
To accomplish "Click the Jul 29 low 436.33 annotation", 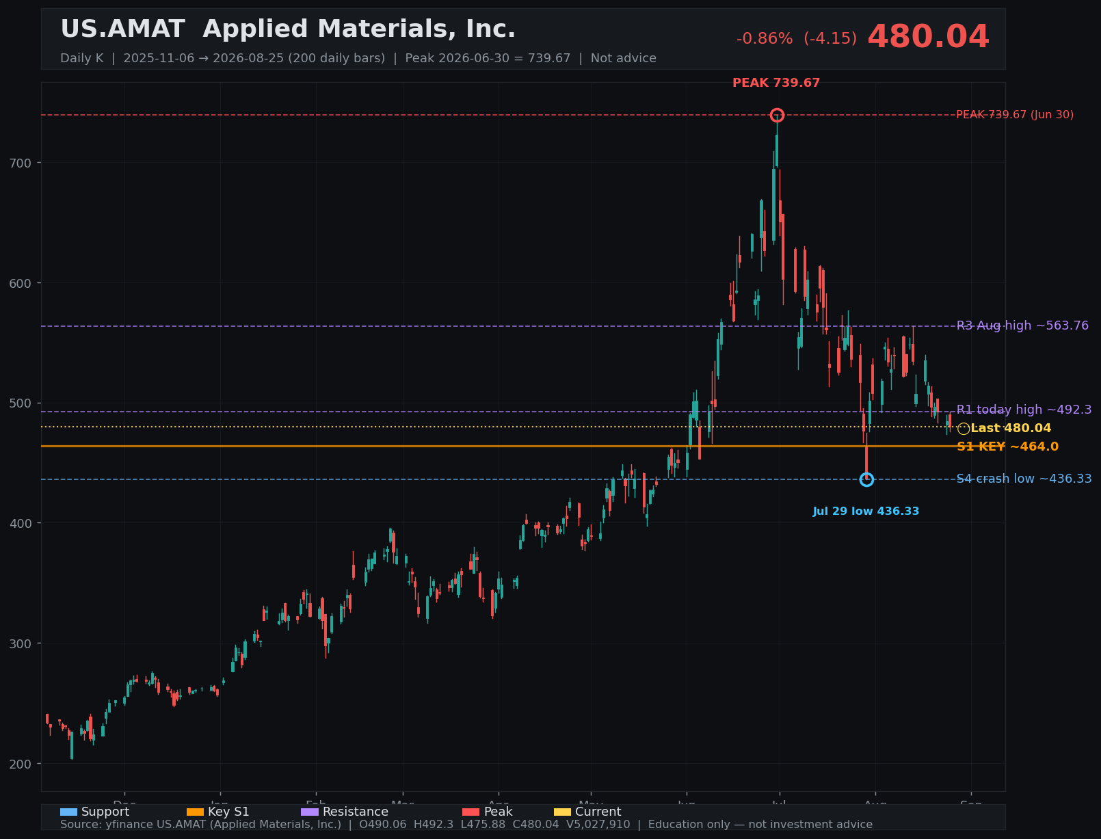I will 866,511.
